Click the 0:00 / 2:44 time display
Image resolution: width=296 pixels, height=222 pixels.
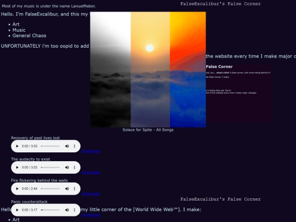tap(30, 189)
